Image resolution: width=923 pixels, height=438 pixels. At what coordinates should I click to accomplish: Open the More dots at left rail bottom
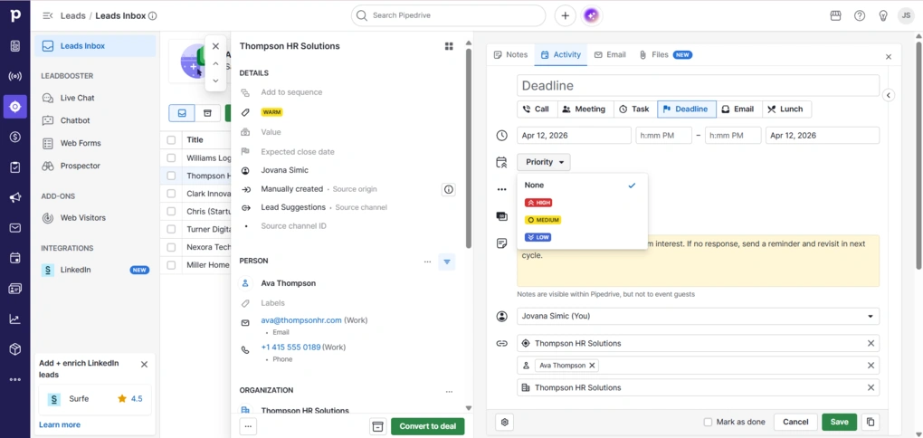[x=15, y=380]
